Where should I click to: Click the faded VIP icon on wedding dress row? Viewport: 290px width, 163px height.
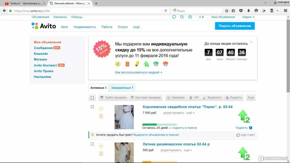101,116
